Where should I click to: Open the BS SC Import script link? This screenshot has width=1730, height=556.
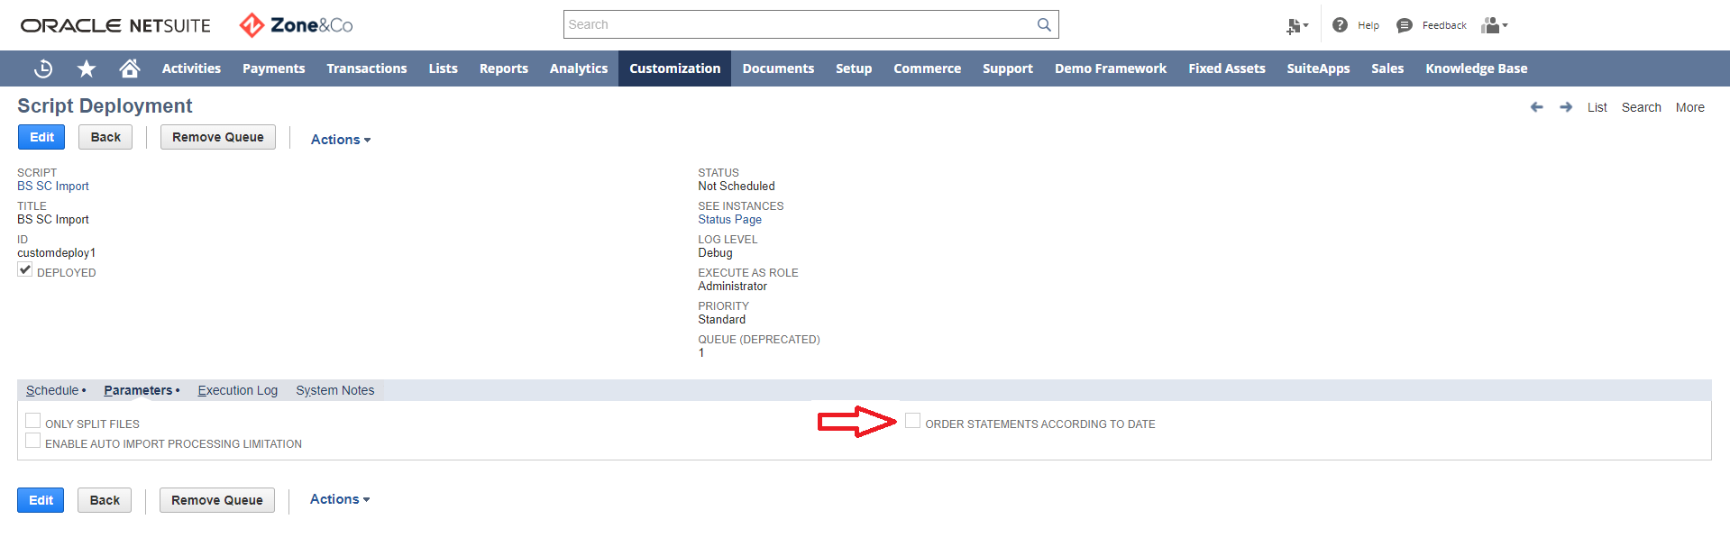coord(53,187)
